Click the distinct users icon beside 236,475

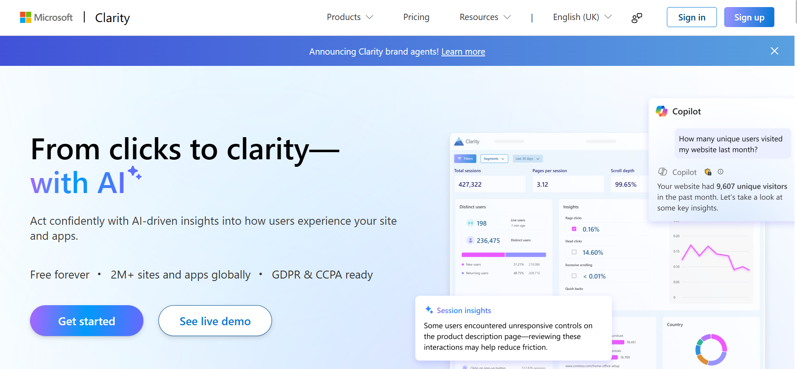pos(470,240)
